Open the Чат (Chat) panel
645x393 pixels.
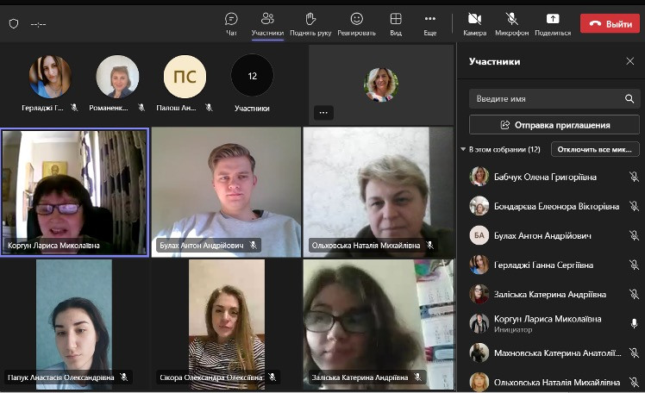(231, 24)
